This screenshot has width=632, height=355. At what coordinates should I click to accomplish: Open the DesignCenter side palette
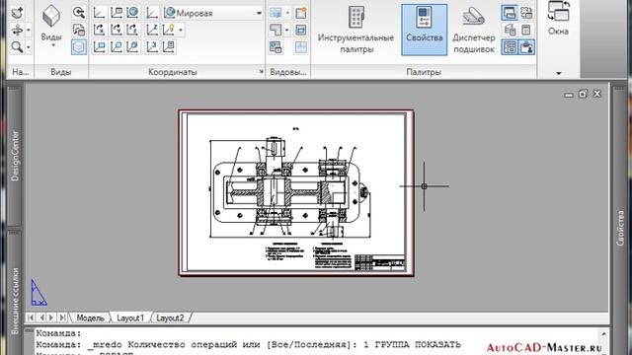coord(15,156)
